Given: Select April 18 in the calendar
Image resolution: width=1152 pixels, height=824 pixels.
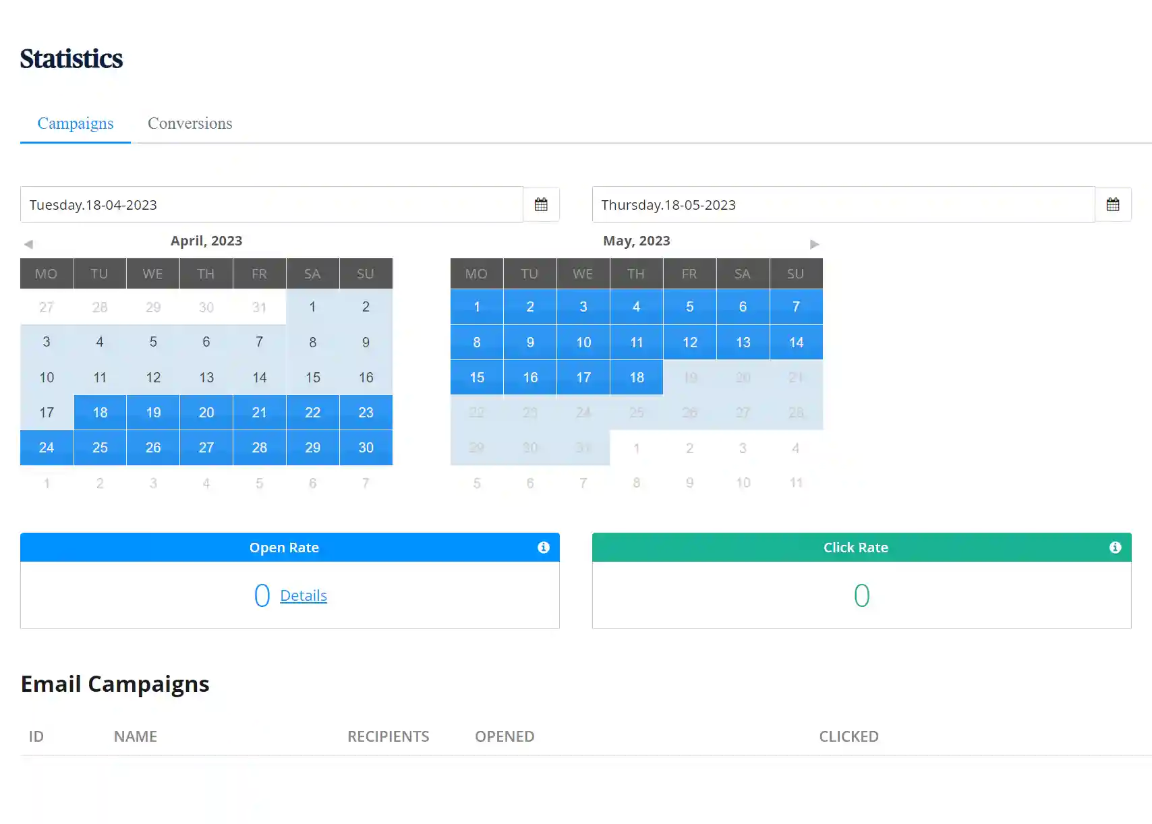Looking at the screenshot, I should 100,413.
